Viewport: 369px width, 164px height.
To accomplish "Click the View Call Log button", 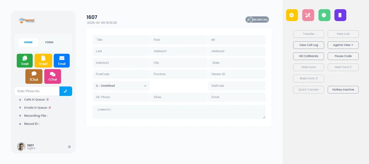I will [x=308, y=45].
